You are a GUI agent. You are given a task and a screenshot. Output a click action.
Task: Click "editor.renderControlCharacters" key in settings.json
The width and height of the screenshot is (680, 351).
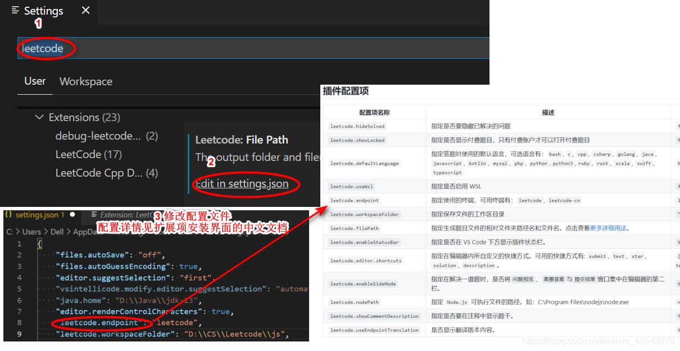[x=129, y=311]
